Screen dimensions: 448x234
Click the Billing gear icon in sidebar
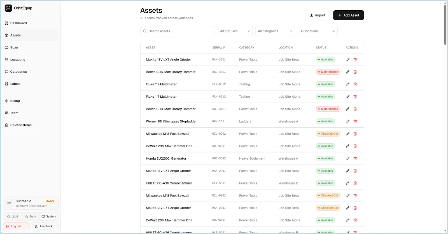(x=6, y=101)
